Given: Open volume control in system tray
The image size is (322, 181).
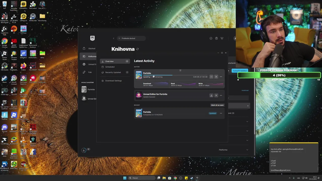Looking at the screenshot, I should [306, 178].
